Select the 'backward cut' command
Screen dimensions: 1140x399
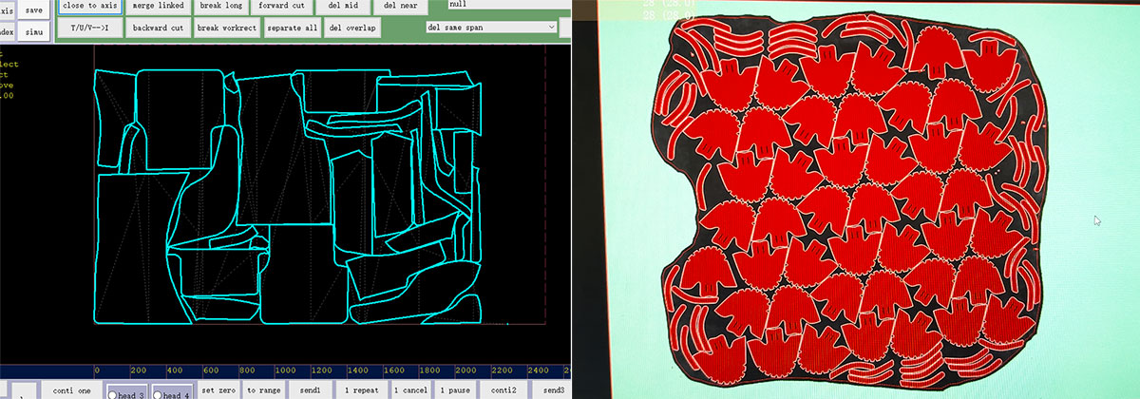pos(158,28)
